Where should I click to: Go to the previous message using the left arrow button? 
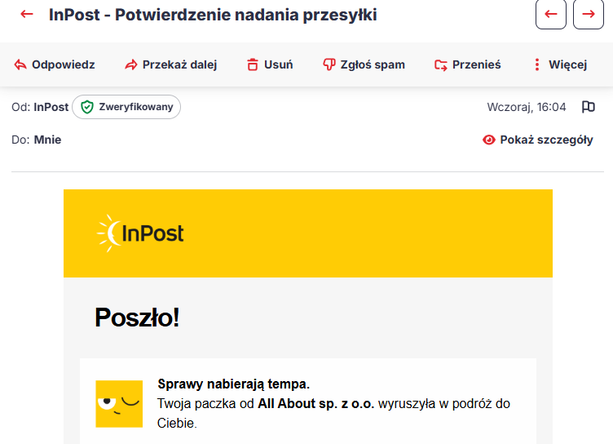[x=550, y=15]
